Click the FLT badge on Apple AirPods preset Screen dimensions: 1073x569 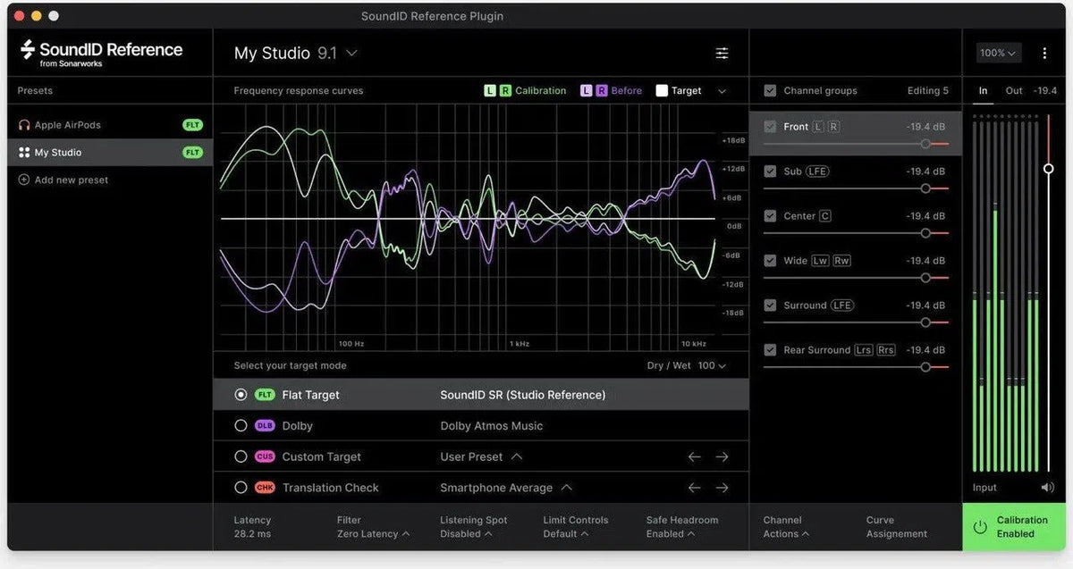[x=192, y=124]
